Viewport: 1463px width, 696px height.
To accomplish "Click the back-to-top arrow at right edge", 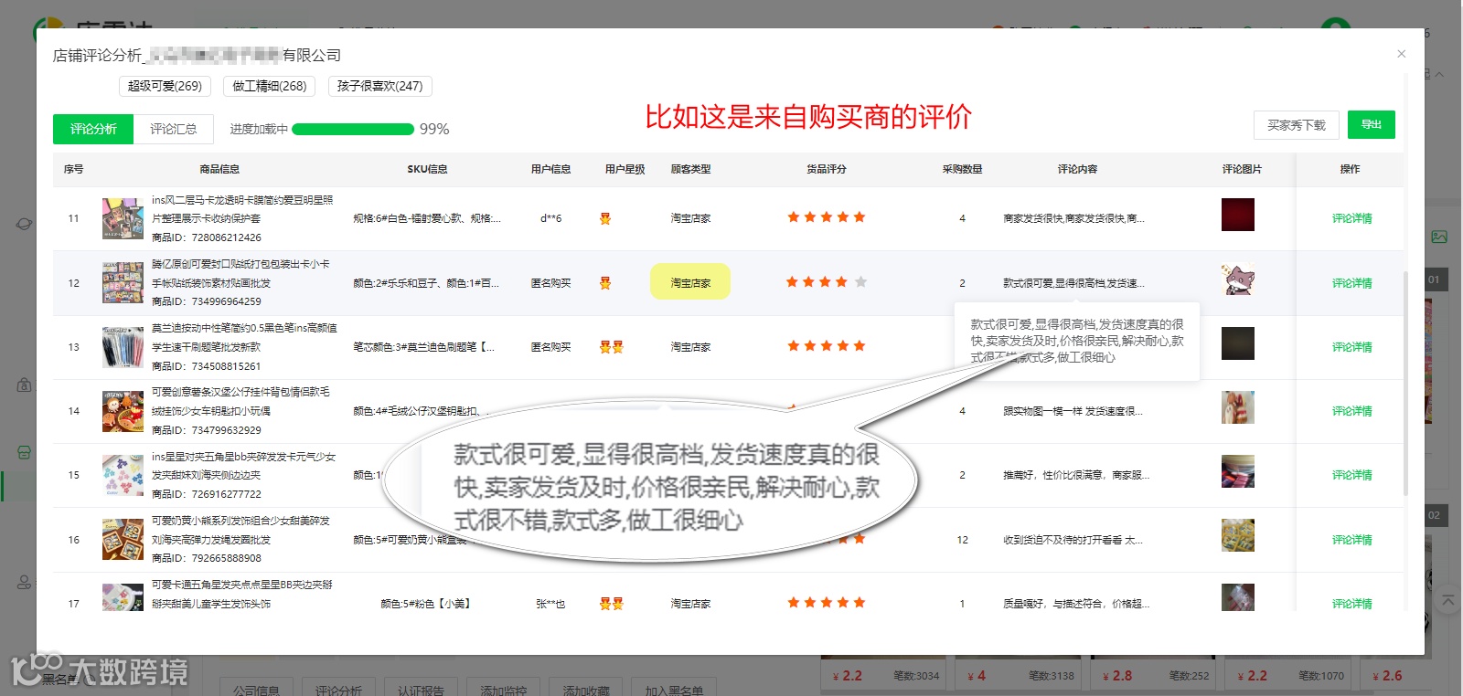I will (1447, 600).
